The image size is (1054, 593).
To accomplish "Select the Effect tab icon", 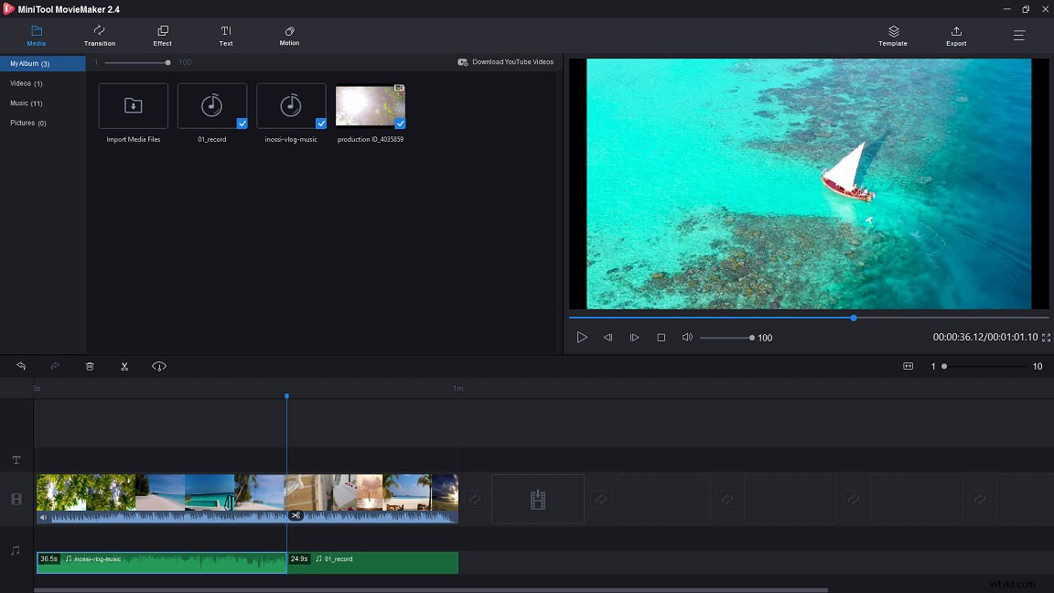I will (x=162, y=36).
